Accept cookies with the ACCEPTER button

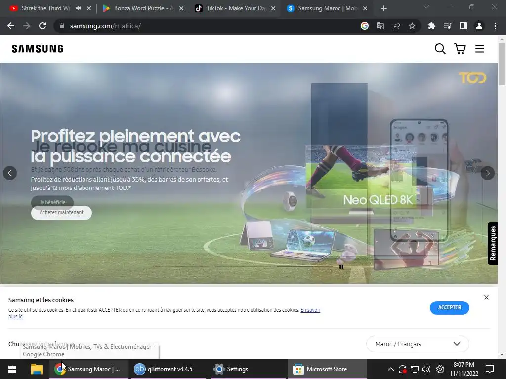tap(450, 308)
